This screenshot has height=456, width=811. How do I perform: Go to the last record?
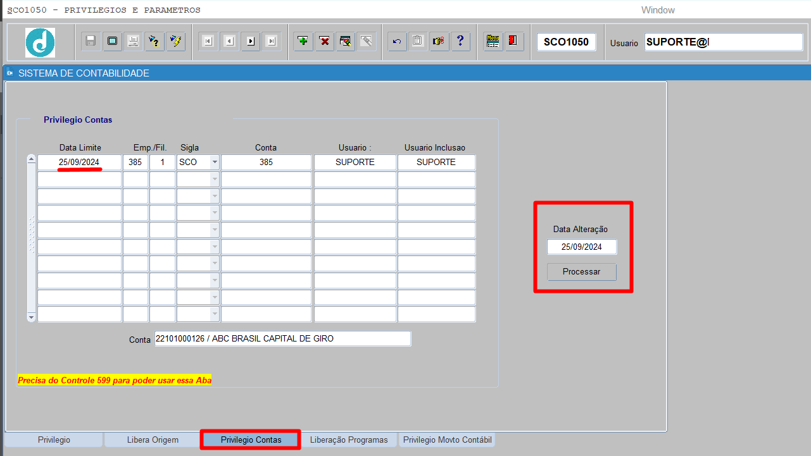[272, 41]
